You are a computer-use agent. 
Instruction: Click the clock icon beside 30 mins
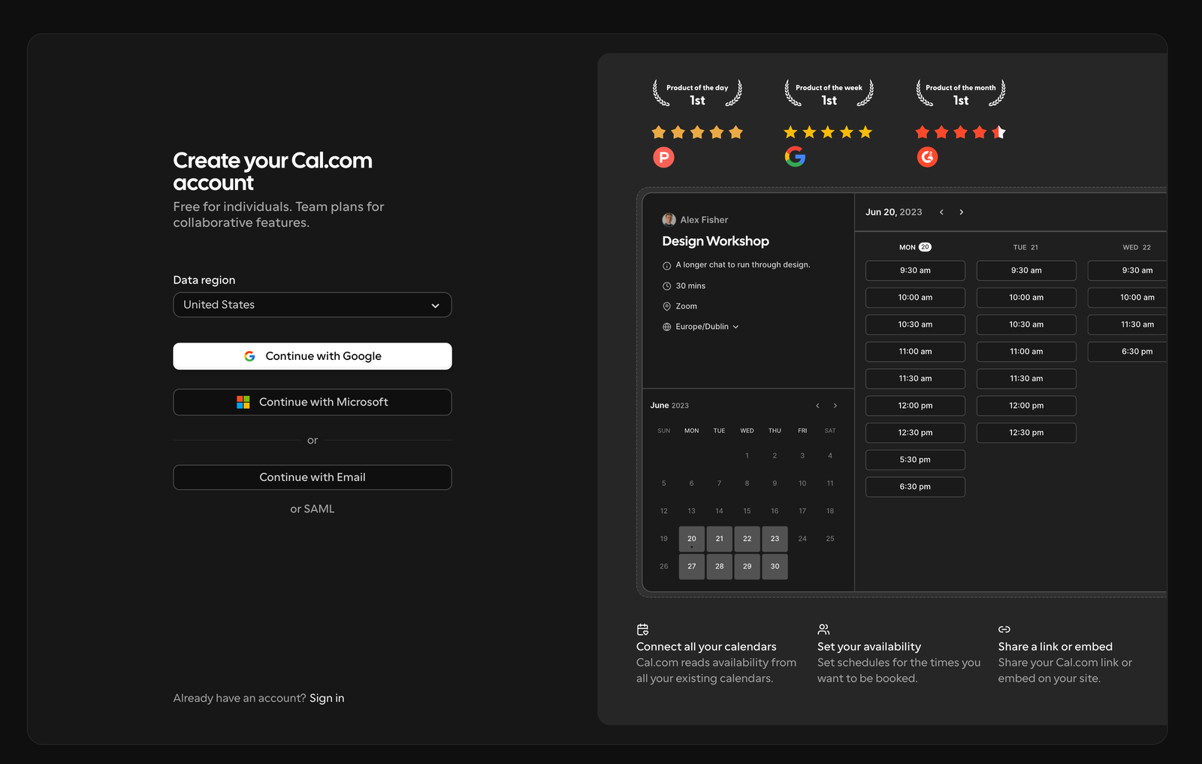pyautogui.click(x=666, y=286)
